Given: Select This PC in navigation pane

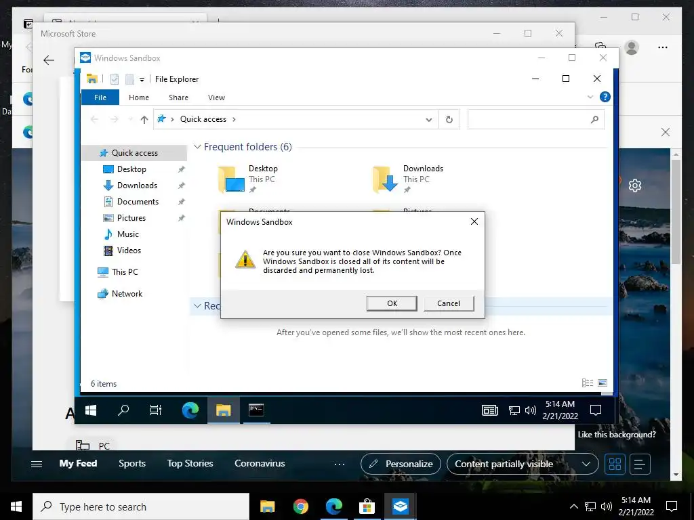Looking at the screenshot, I should (x=125, y=272).
